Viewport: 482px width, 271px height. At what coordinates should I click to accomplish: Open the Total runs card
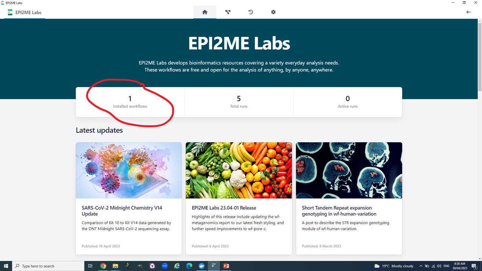(x=239, y=102)
